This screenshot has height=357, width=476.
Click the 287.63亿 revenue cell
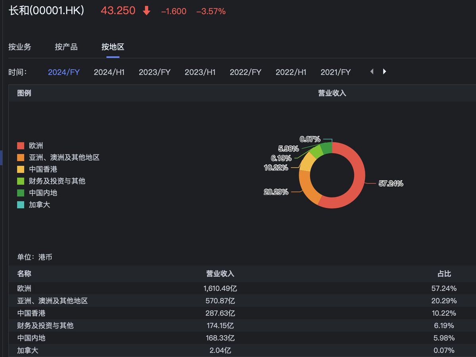coord(220,313)
